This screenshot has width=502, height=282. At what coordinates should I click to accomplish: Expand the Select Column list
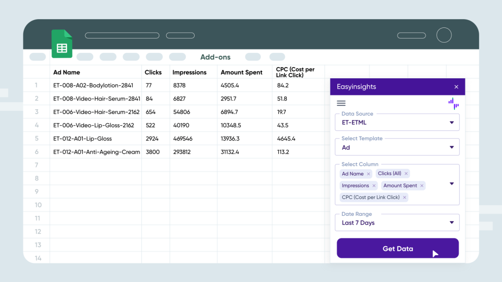click(452, 185)
